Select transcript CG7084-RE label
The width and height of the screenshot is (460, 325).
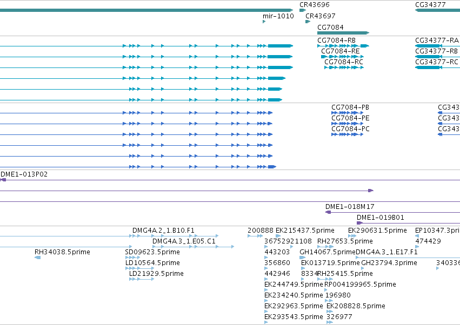[340, 51]
